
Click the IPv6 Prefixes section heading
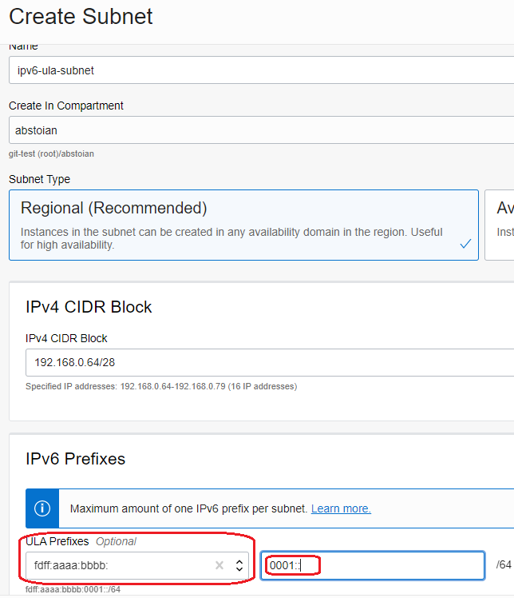(x=75, y=458)
